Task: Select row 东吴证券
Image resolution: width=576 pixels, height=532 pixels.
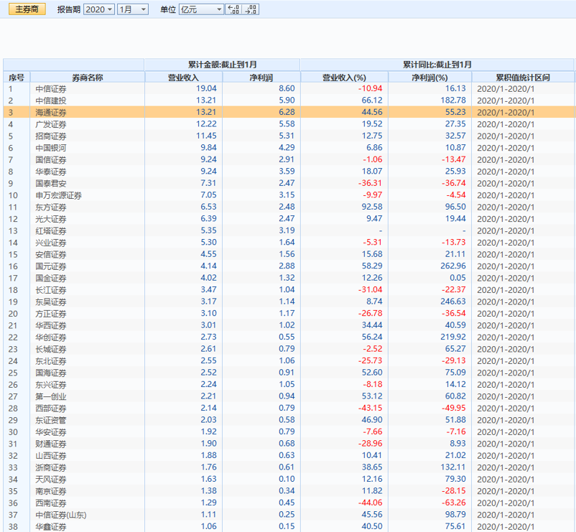Action: point(289,302)
